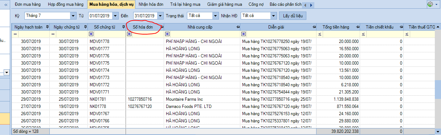Click filter operator icon under Số chứng từ
Screen dimensions: 441x135
point(91,34)
